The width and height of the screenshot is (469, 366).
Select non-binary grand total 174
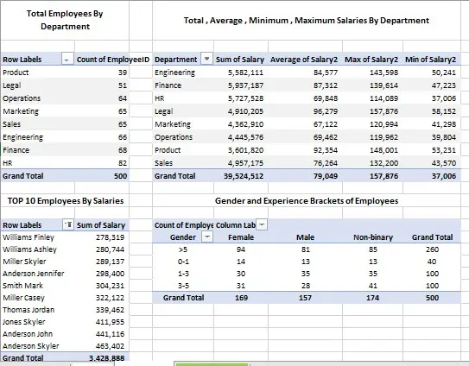click(x=372, y=298)
